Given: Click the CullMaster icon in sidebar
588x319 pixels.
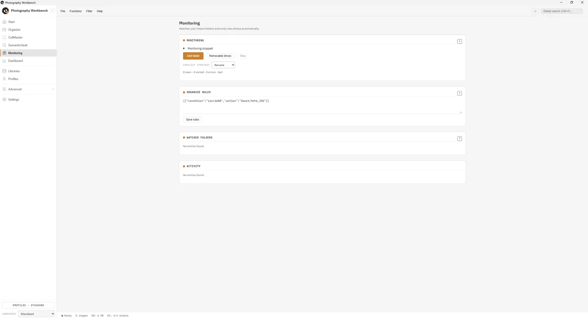Looking at the screenshot, I should pyautogui.click(x=4, y=37).
